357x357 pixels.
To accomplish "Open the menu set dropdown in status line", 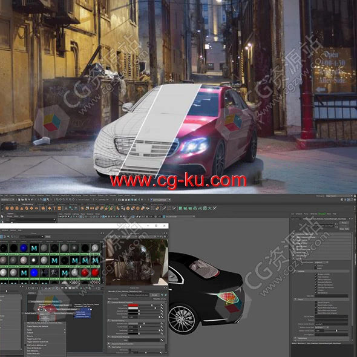I will [x=7, y=200].
